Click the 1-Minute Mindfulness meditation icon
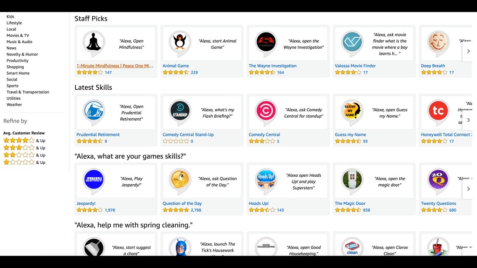The width and height of the screenshot is (477, 268). (94, 43)
